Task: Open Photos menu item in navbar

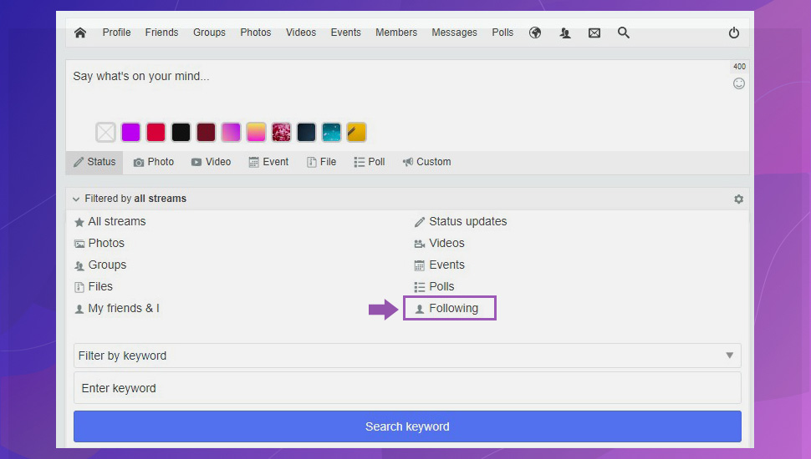Action: 256,33
